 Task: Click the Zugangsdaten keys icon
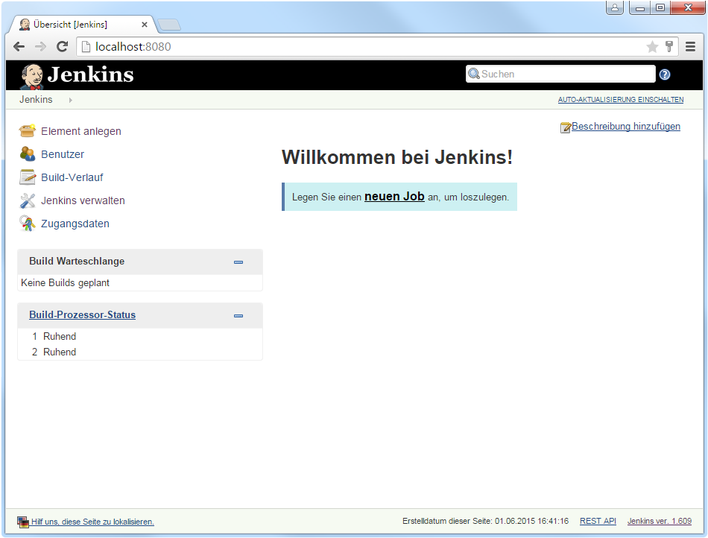tap(27, 224)
